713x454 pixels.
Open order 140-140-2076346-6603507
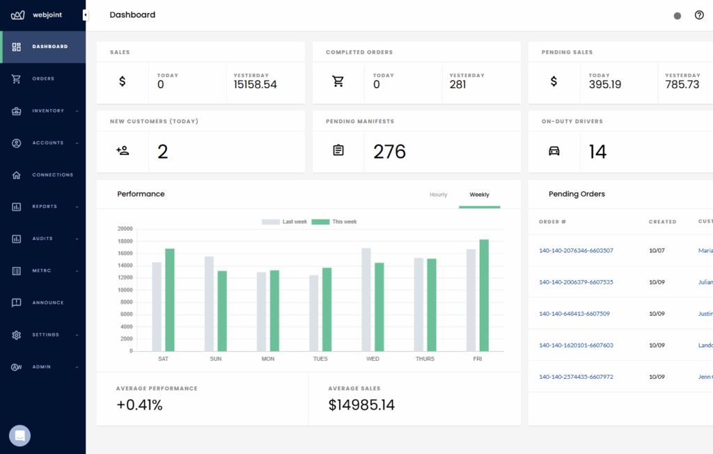576,250
